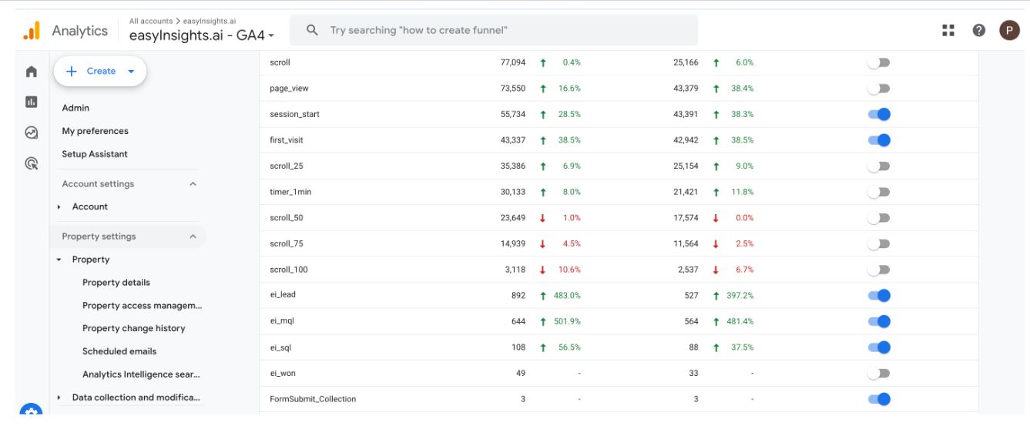Screen dimensions: 1030x426
Task: Disable key event toggle for session_start
Action: (878, 114)
